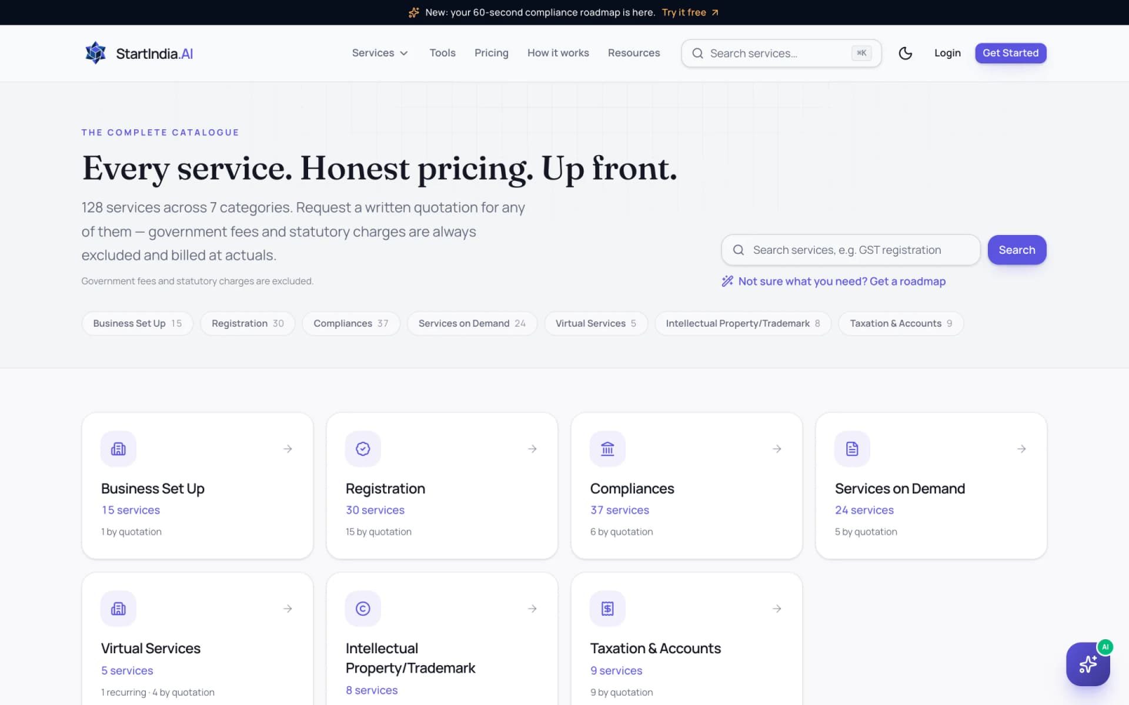Toggle dark mode with the moon icon
1129x705 pixels.
click(906, 53)
